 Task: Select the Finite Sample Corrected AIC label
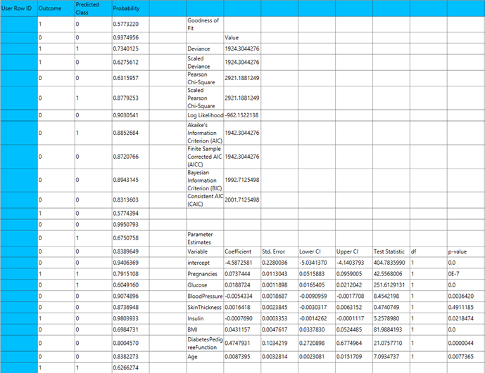pyautogui.click(x=205, y=157)
